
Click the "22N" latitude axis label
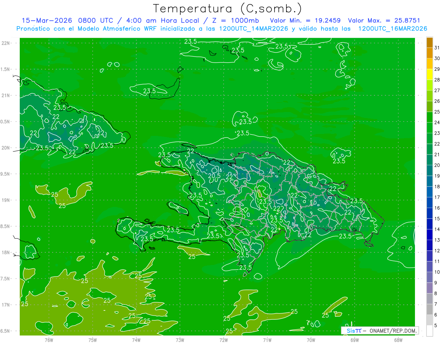click(6, 43)
